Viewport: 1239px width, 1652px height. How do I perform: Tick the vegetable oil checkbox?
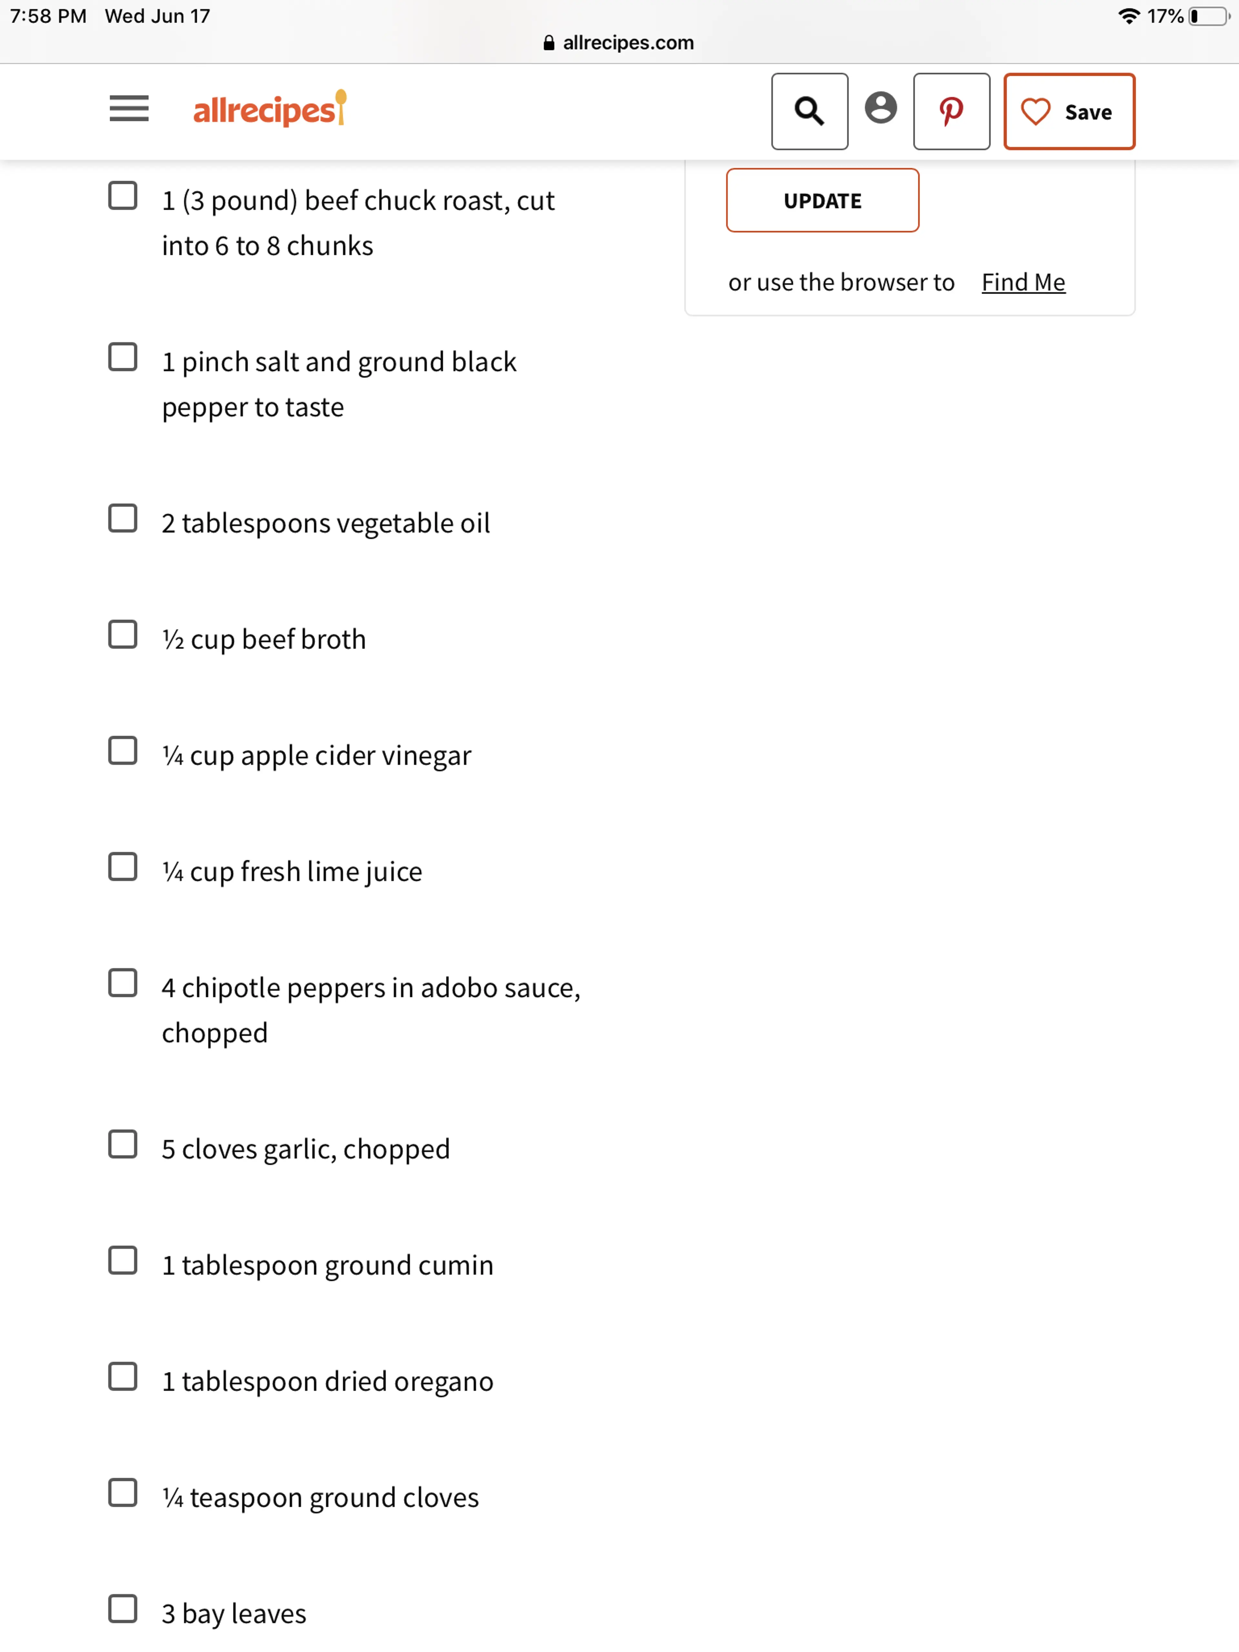tap(123, 518)
